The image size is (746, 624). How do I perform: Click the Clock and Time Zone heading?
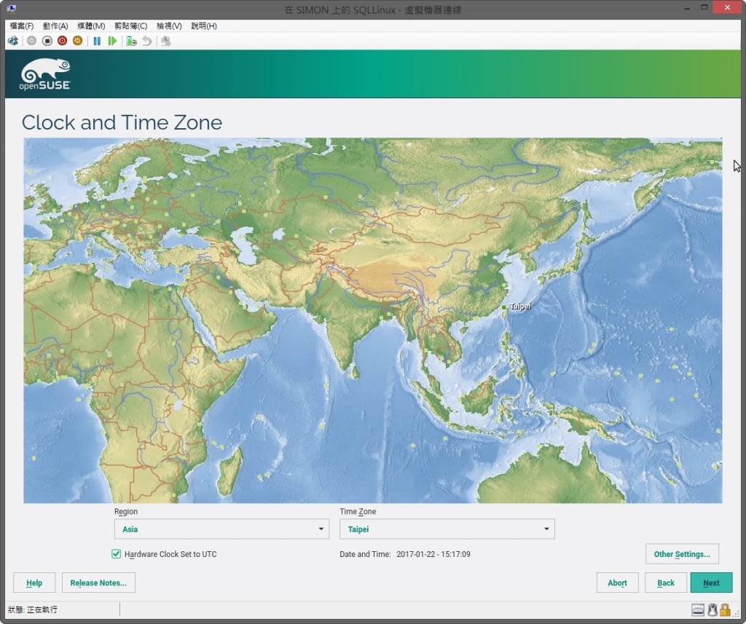pos(122,122)
